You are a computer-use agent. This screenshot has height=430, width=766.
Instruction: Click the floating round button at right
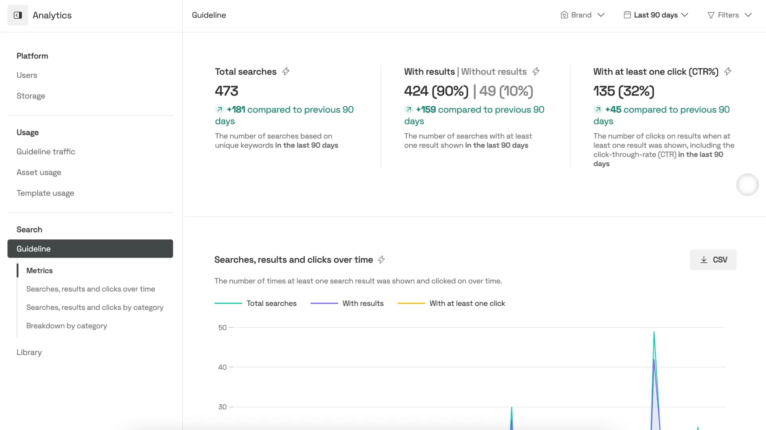(747, 185)
